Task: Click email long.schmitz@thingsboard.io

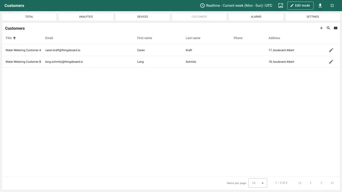Action: (64, 61)
